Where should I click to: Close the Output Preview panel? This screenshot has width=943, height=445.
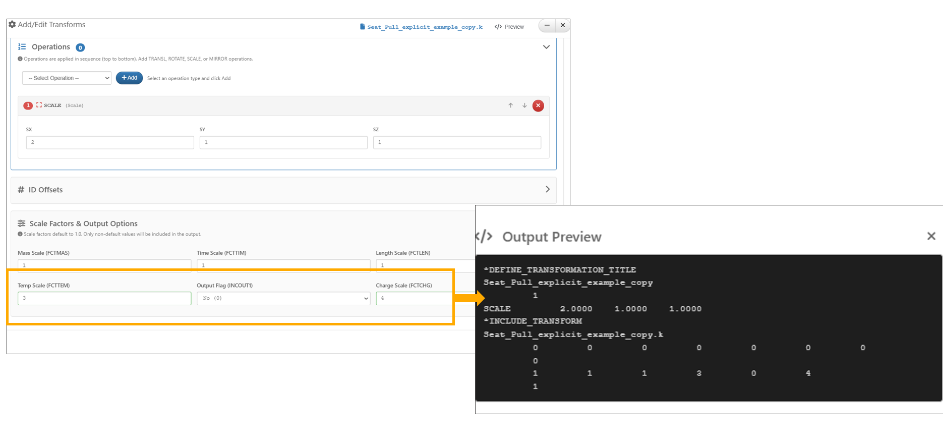point(931,236)
